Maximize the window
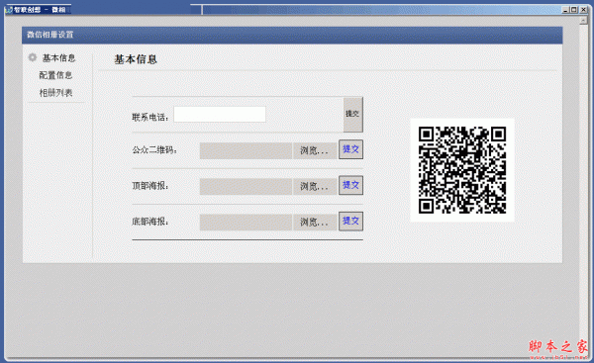This screenshot has width=594, height=363. (x=574, y=10)
